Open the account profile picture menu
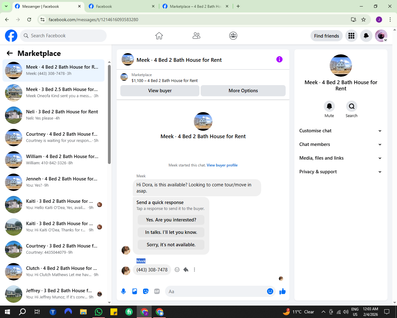Screen dimensions: 397x318 pyautogui.click(x=381, y=36)
